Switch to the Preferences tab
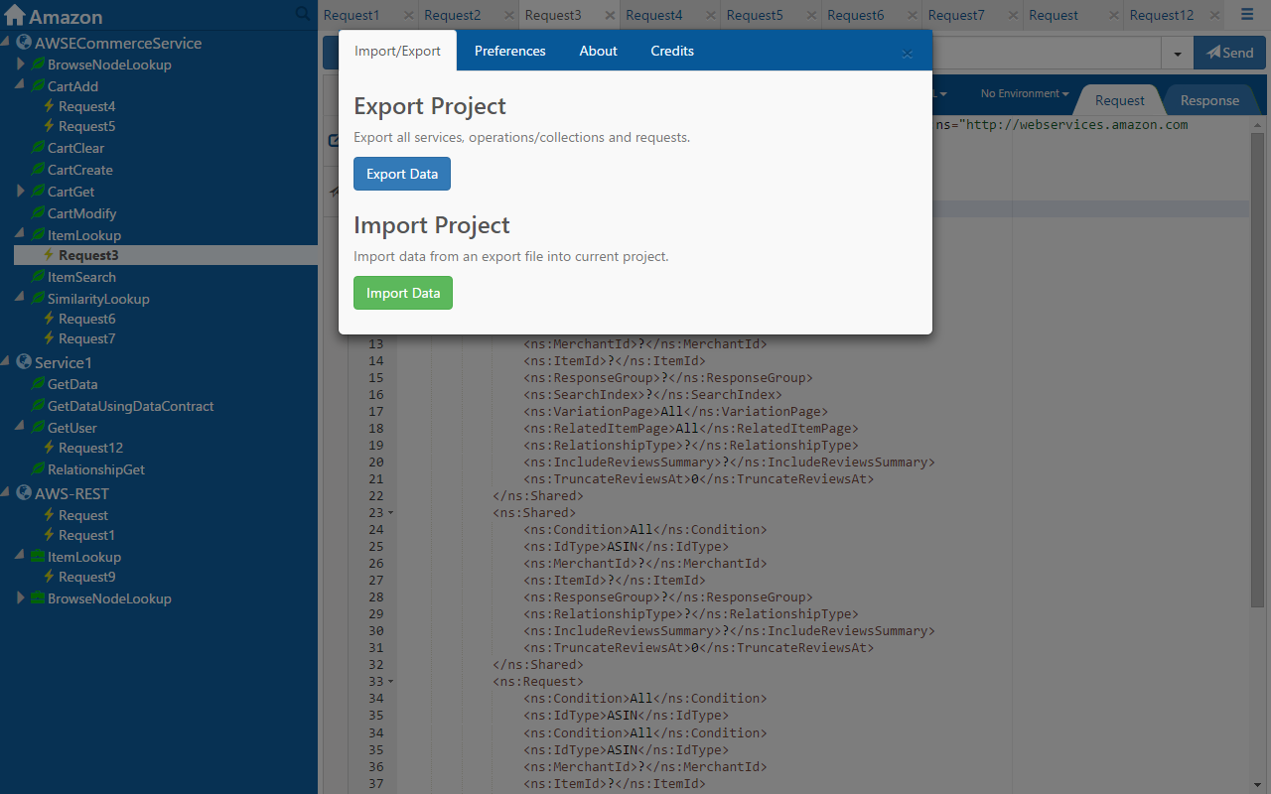 pos(509,51)
